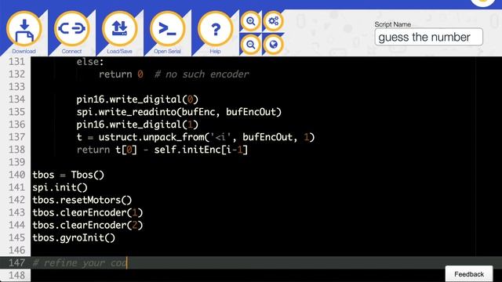Image resolution: width=502 pixels, height=282 pixels.
Task: Click 'spi.write_readinto(bufEnc, bufEncOut)' line
Action: (179, 112)
